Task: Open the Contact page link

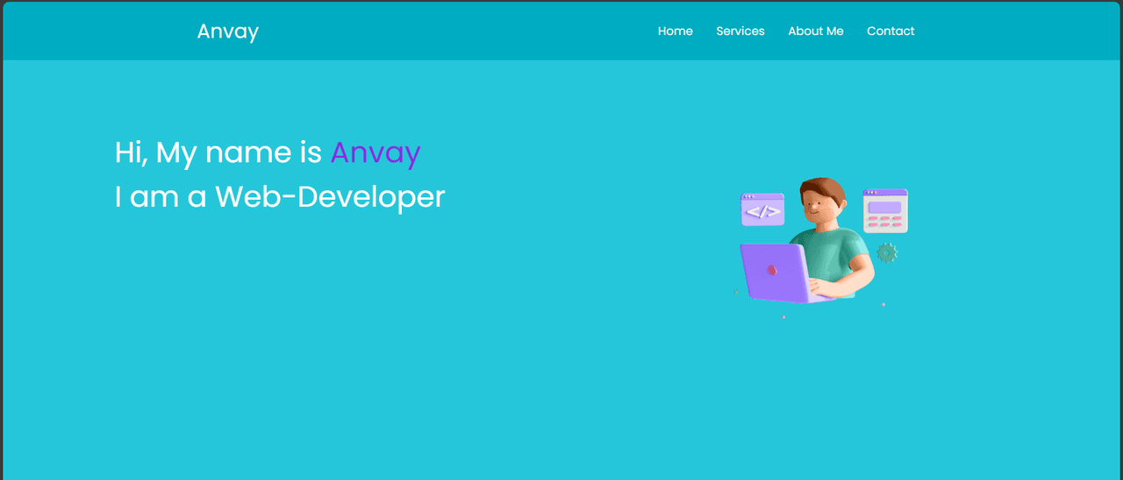Action: tap(891, 31)
